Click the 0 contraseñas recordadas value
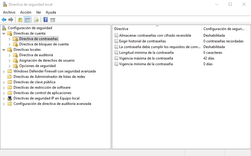This screenshot has height=156, width=251. 223,41
